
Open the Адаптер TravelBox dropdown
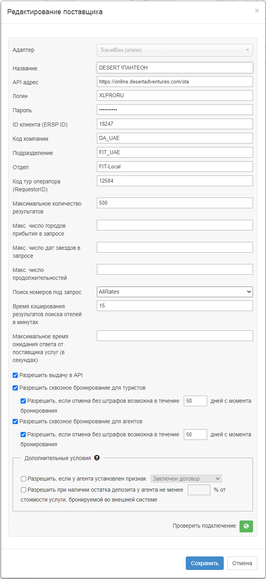point(175,50)
